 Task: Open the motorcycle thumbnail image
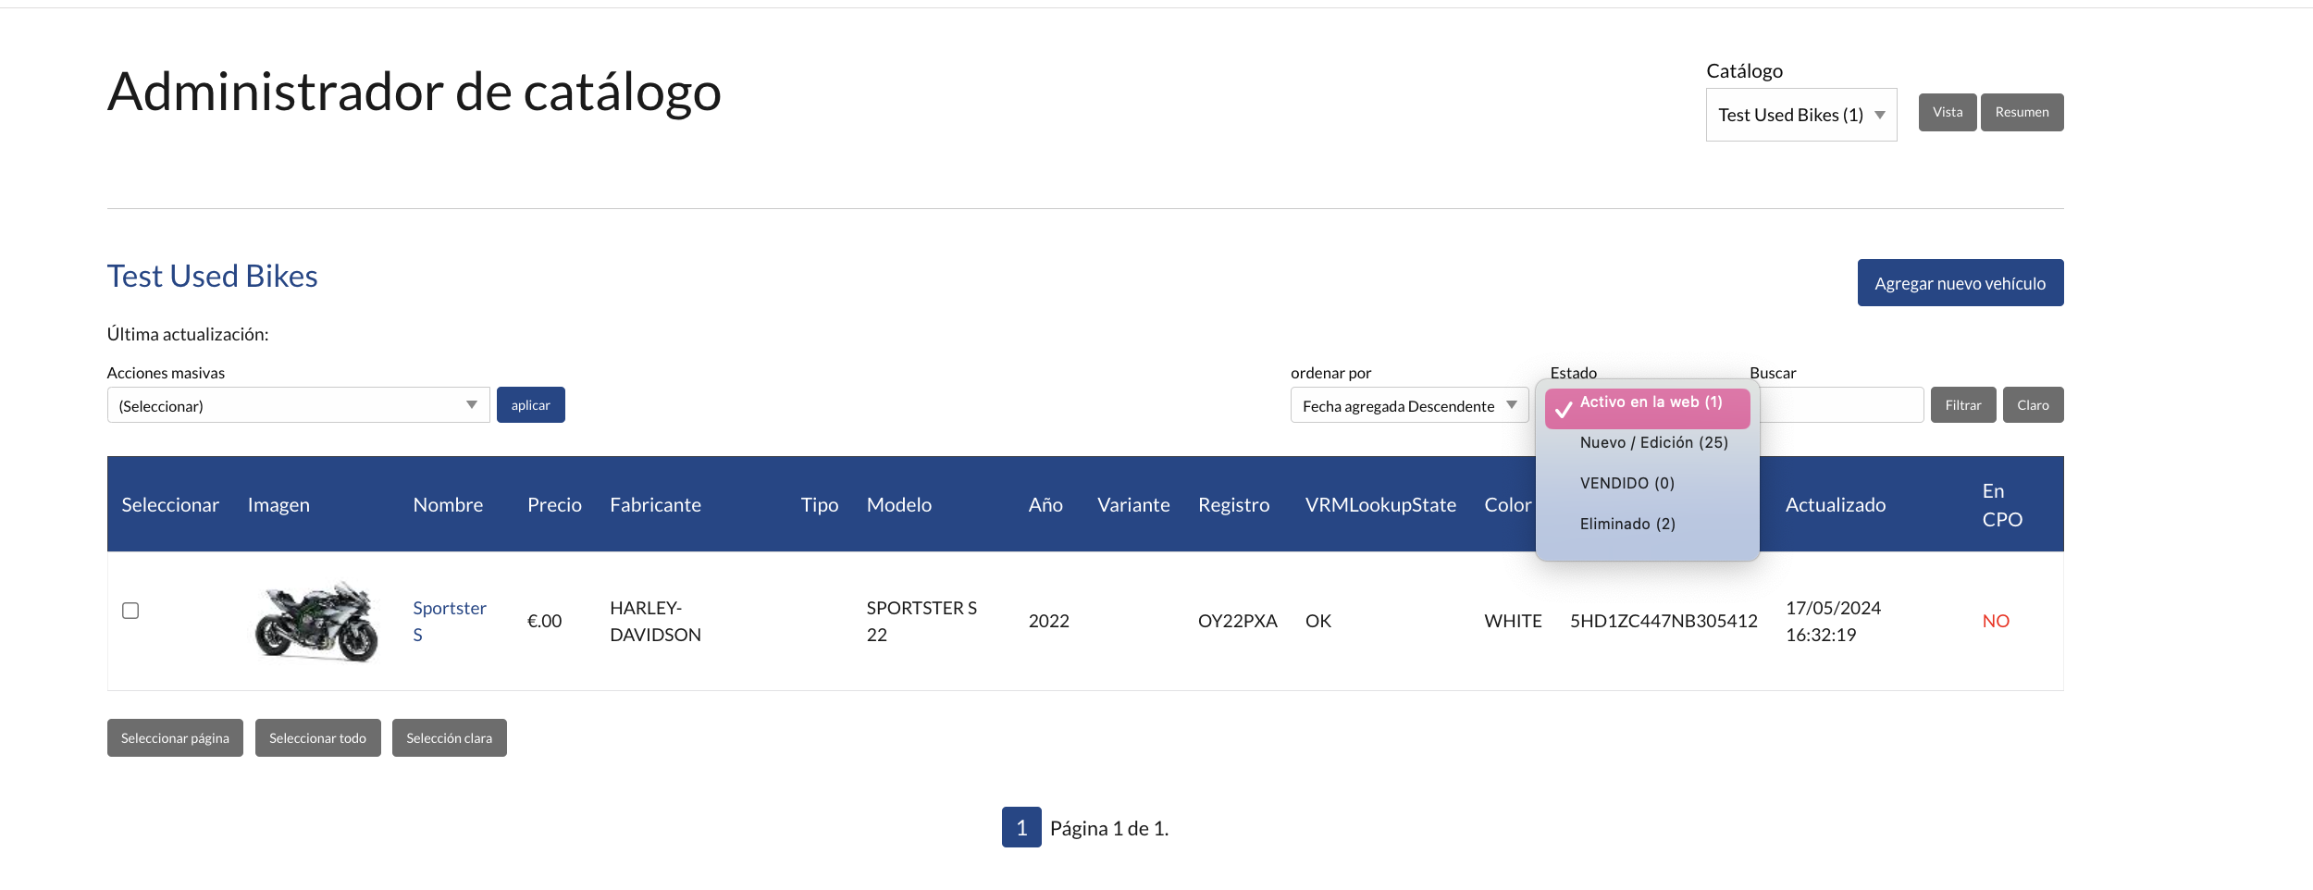pos(316,622)
